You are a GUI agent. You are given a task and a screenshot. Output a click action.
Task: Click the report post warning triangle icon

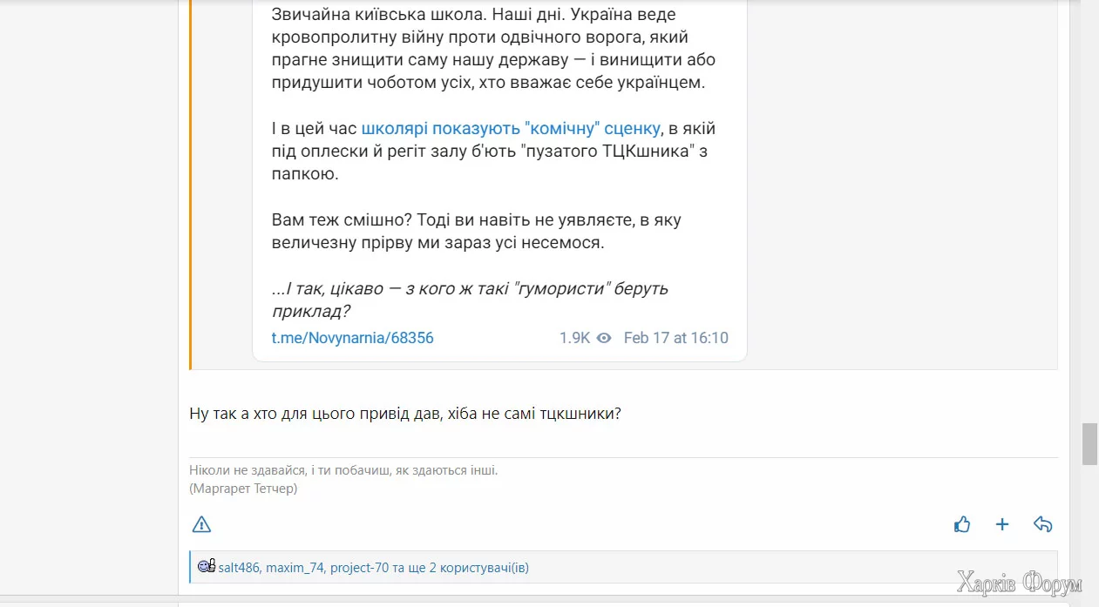201,524
